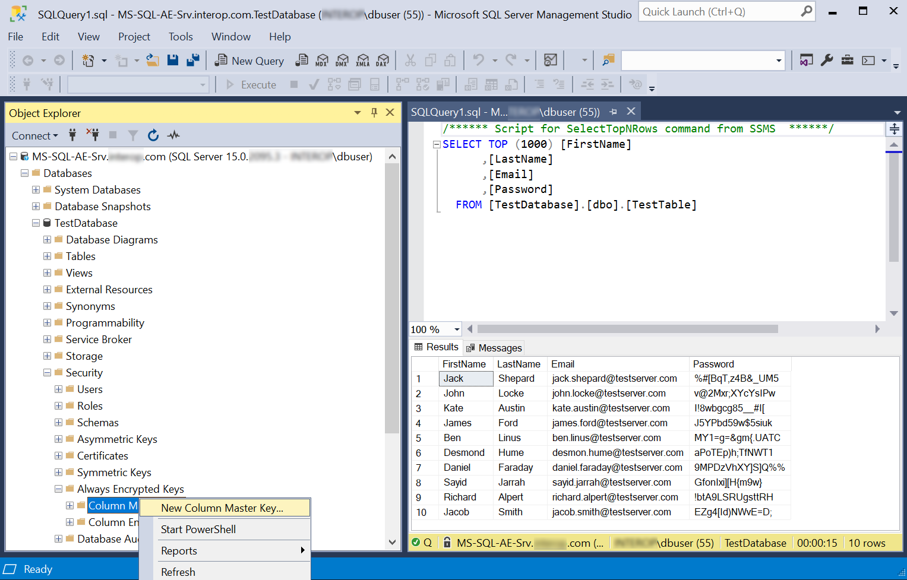Click the Execute query button

click(x=251, y=85)
